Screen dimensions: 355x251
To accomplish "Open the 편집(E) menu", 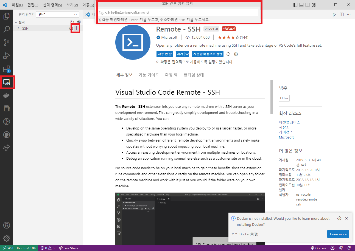I will (x=33, y=5).
